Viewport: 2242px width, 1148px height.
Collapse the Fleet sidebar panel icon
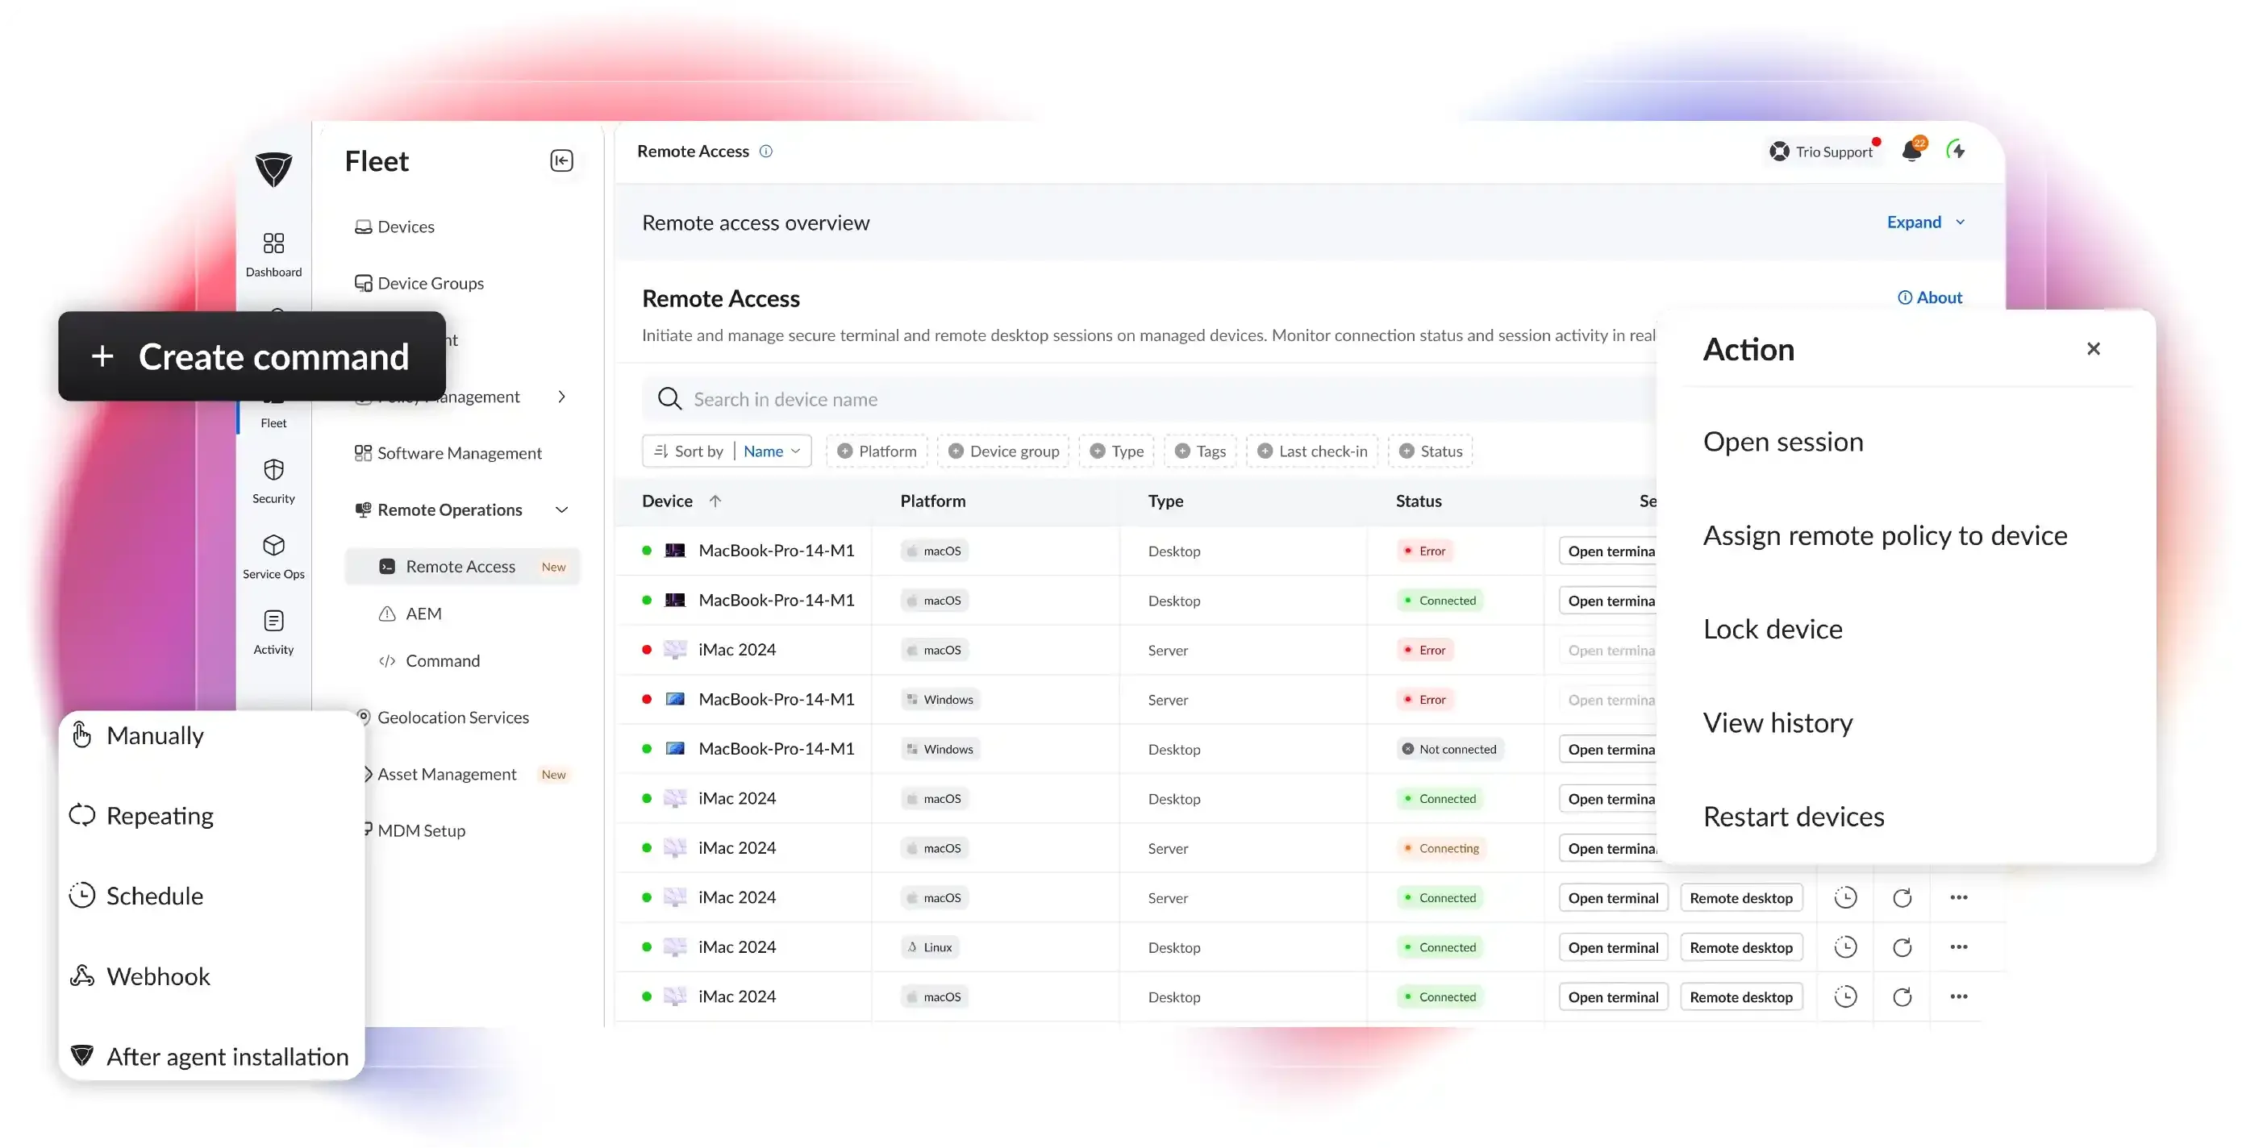pyautogui.click(x=561, y=161)
